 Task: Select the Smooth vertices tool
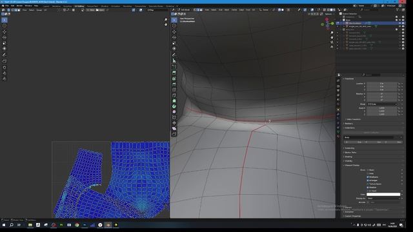tap(174, 111)
